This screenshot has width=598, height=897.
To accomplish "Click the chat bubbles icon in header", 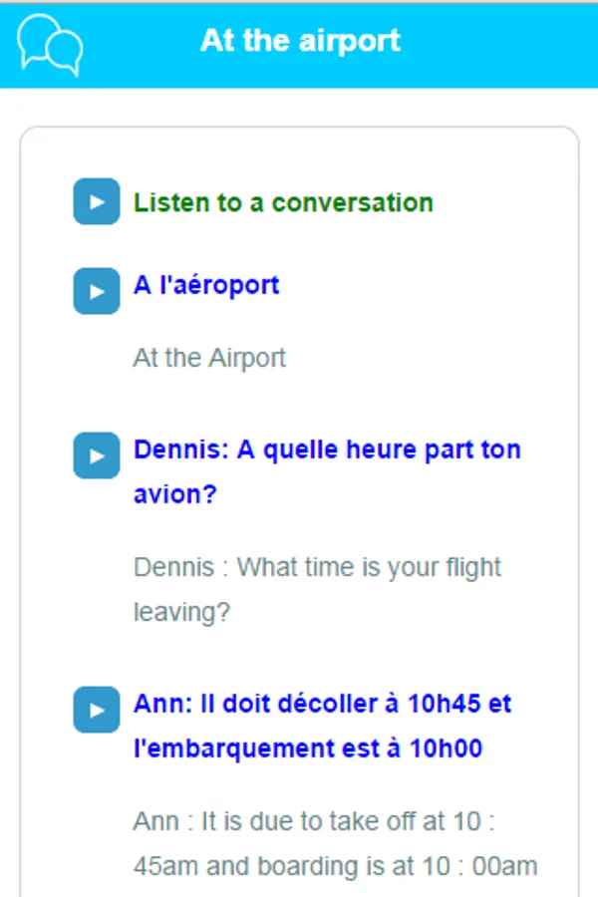I will click(50, 44).
